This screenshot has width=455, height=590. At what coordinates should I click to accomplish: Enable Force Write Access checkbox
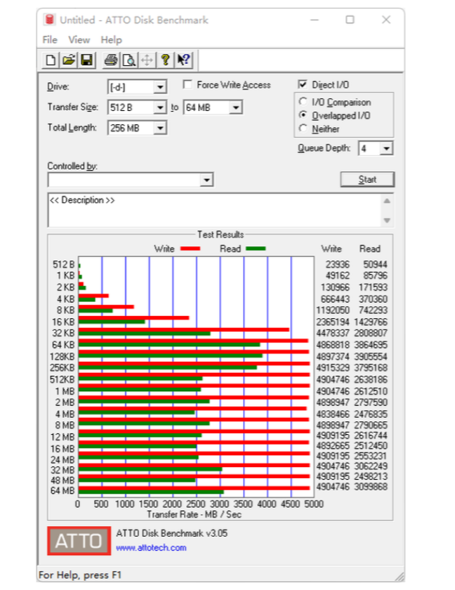click(187, 85)
